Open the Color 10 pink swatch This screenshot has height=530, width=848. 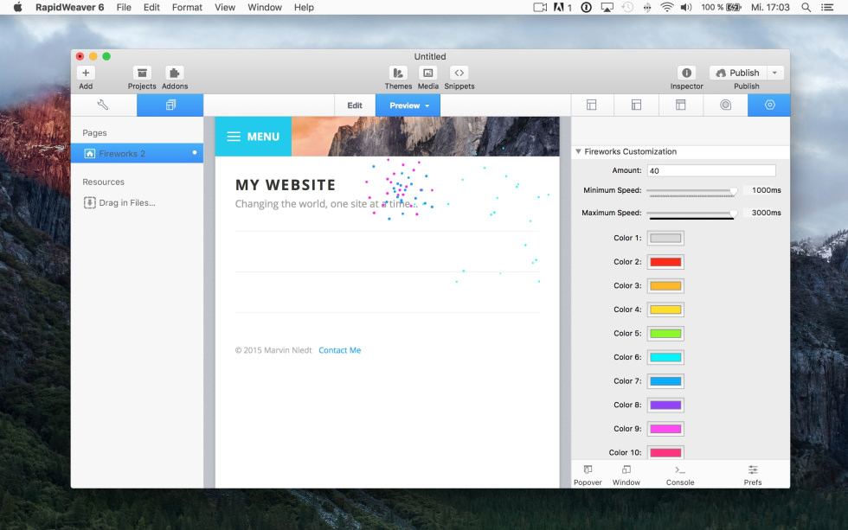click(665, 452)
